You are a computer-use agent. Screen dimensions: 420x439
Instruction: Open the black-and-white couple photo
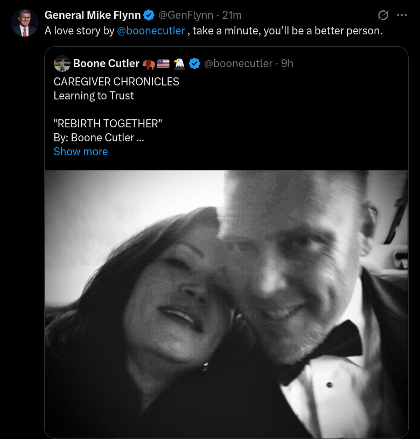[226, 304]
